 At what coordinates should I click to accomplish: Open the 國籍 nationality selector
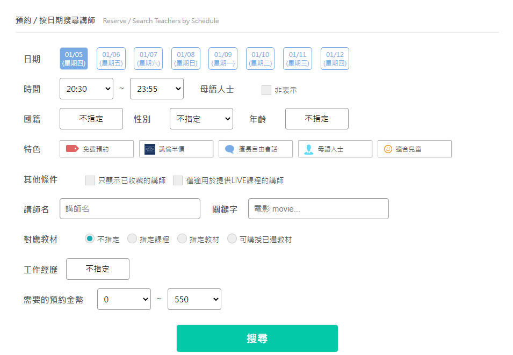91,119
